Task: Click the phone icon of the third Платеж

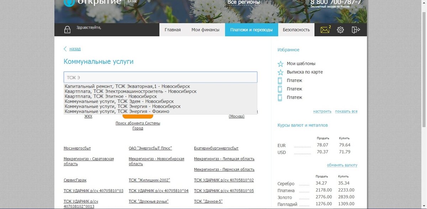Action: tap(280, 98)
